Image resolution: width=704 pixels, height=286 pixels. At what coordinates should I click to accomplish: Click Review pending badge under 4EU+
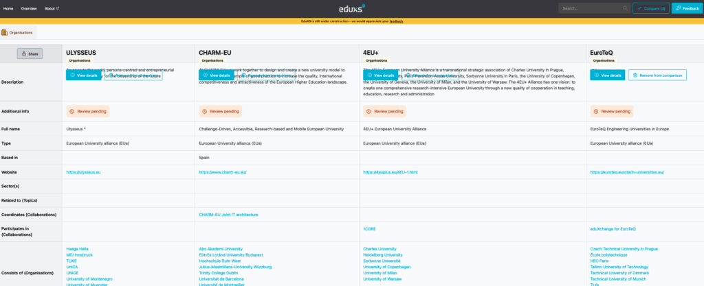385,111
